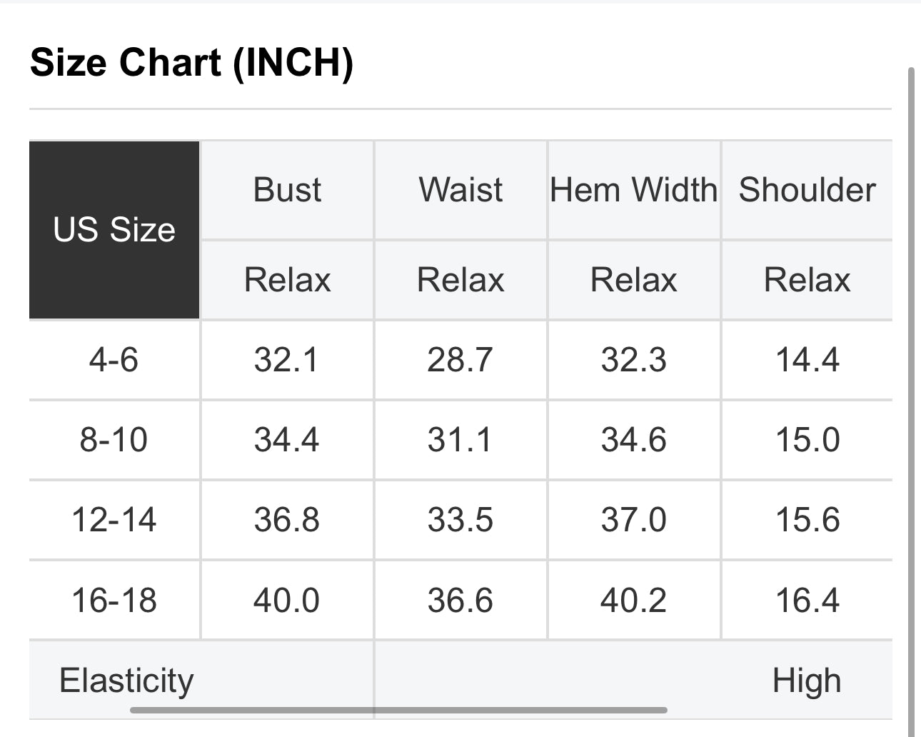Click the Waist column header
The height and width of the screenshot is (737, 921).
tap(460, 190)
